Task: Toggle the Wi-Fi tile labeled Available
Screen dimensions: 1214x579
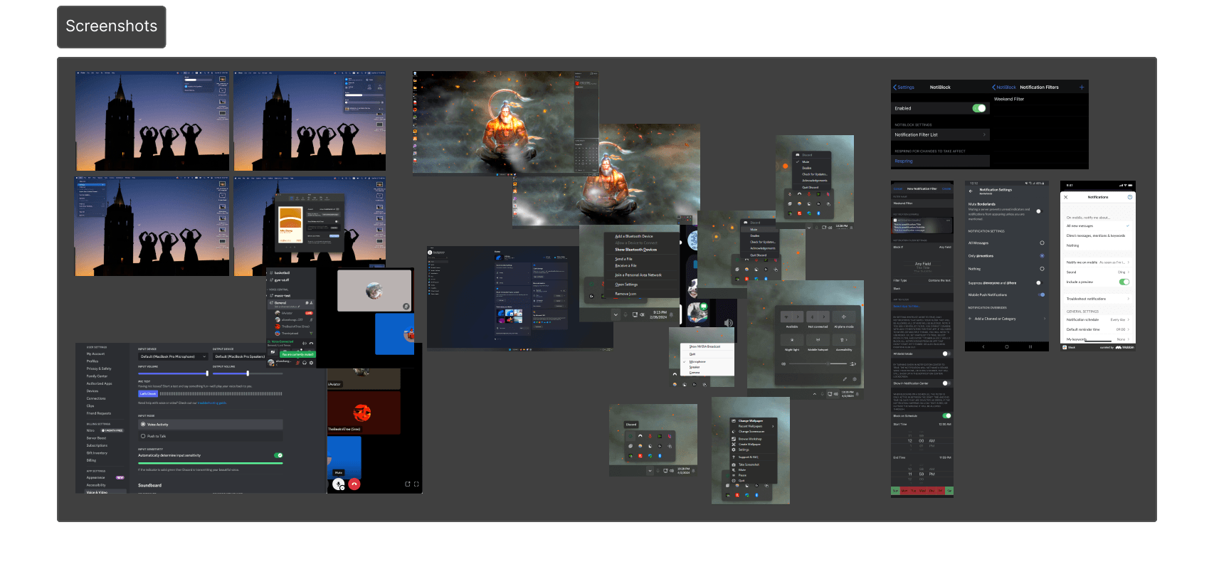Action: tap(786, 317)
